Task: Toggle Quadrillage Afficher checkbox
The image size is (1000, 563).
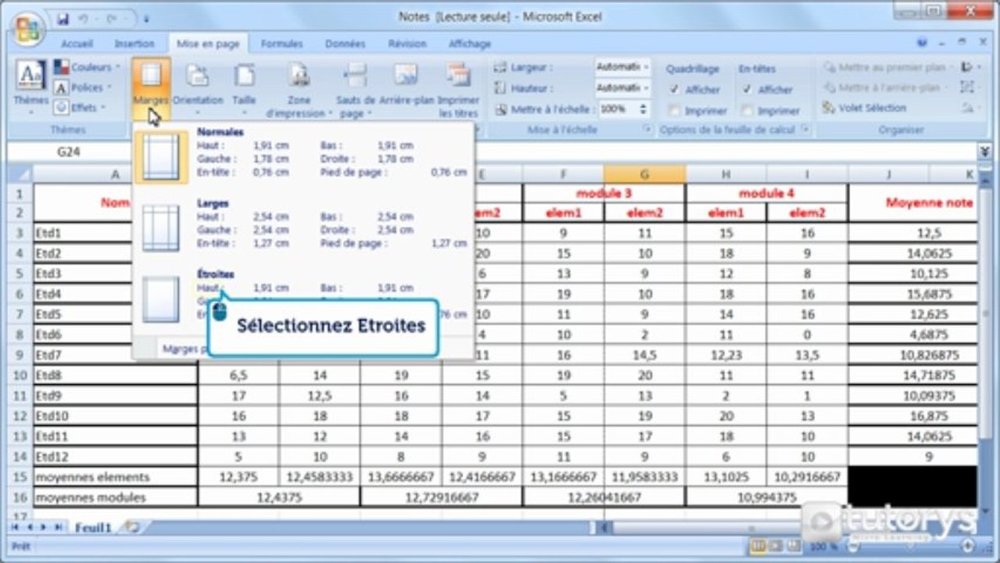Action: [675, 89]
